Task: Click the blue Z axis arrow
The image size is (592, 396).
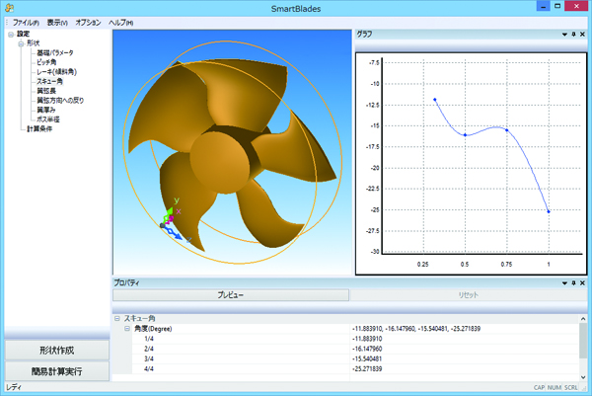Action: pyautogui.click(x=174, y=234)
